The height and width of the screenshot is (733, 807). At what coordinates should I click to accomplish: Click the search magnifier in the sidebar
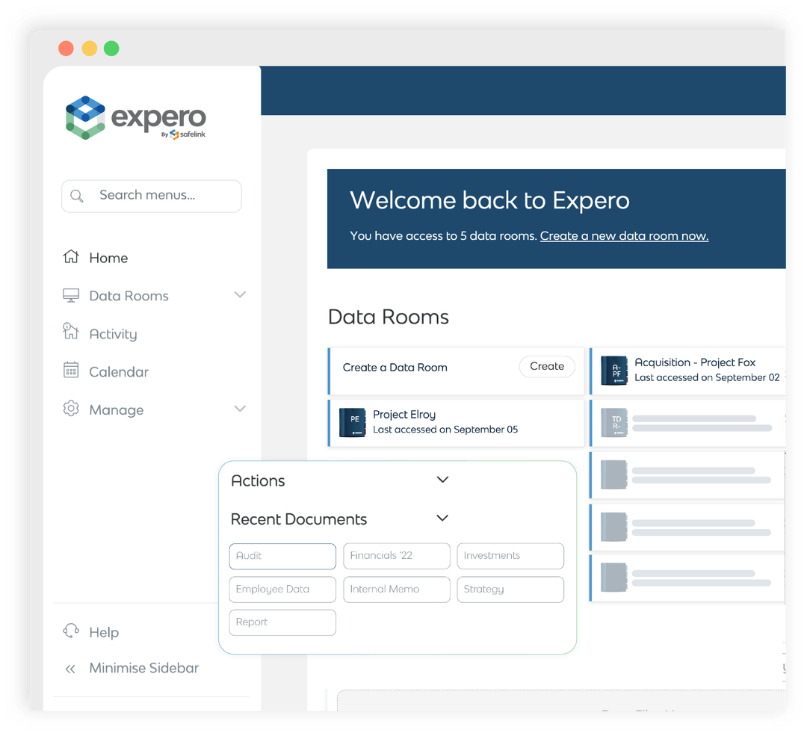pyautogui.click(x=78, y=196)
